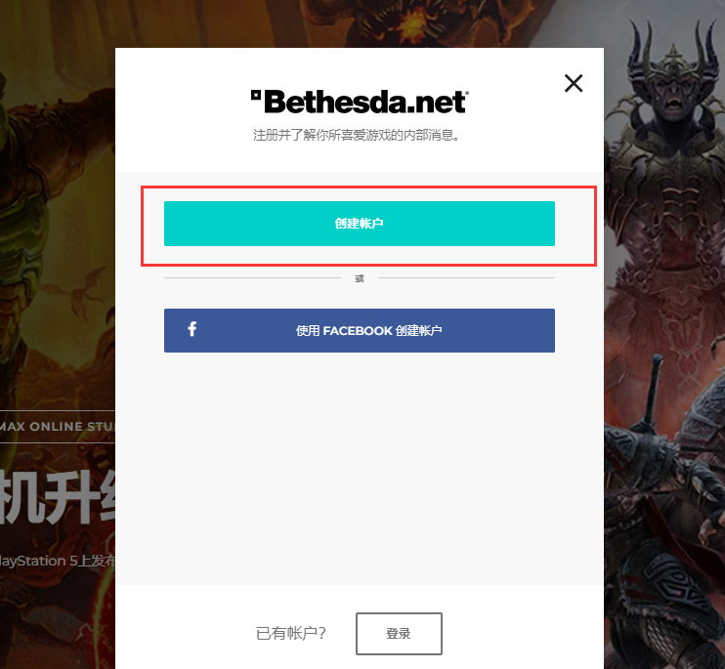The width and height of the screenshot is (725, 669).
Task: Click the Facebook f icon
Action: click(192, 329)
